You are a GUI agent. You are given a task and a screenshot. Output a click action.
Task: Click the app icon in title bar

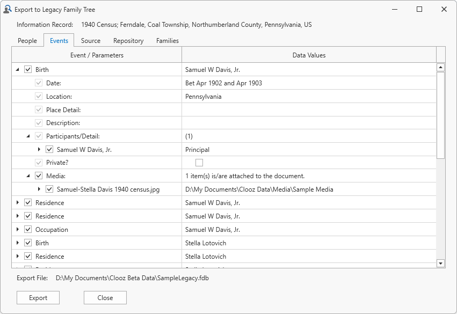(x=8, y=9)
